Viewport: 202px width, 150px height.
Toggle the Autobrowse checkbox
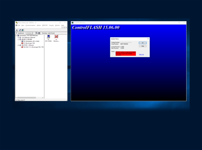tap(16, 33)
